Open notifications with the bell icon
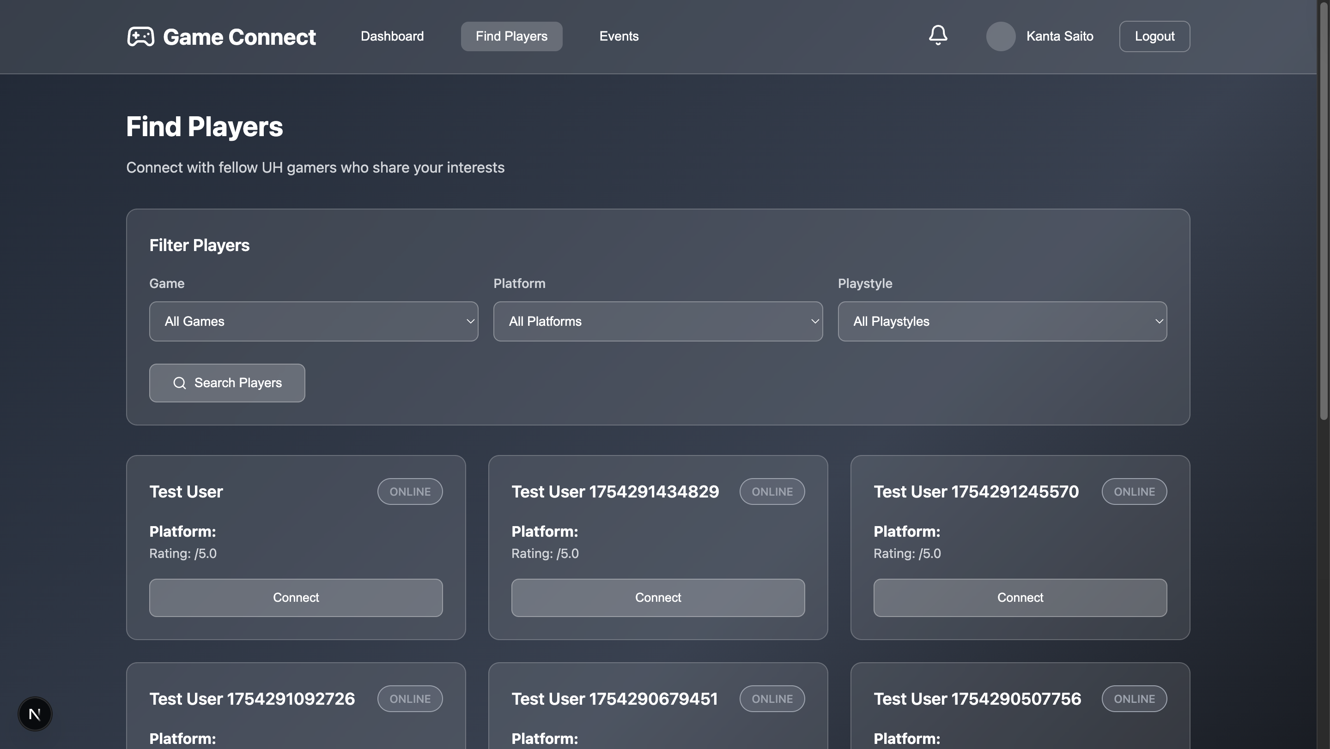This screenshot has height=749, width=1330. click(x=938, y=36)
